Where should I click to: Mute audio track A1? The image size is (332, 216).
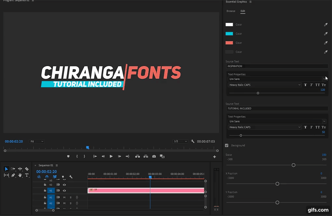click(64, 197)
